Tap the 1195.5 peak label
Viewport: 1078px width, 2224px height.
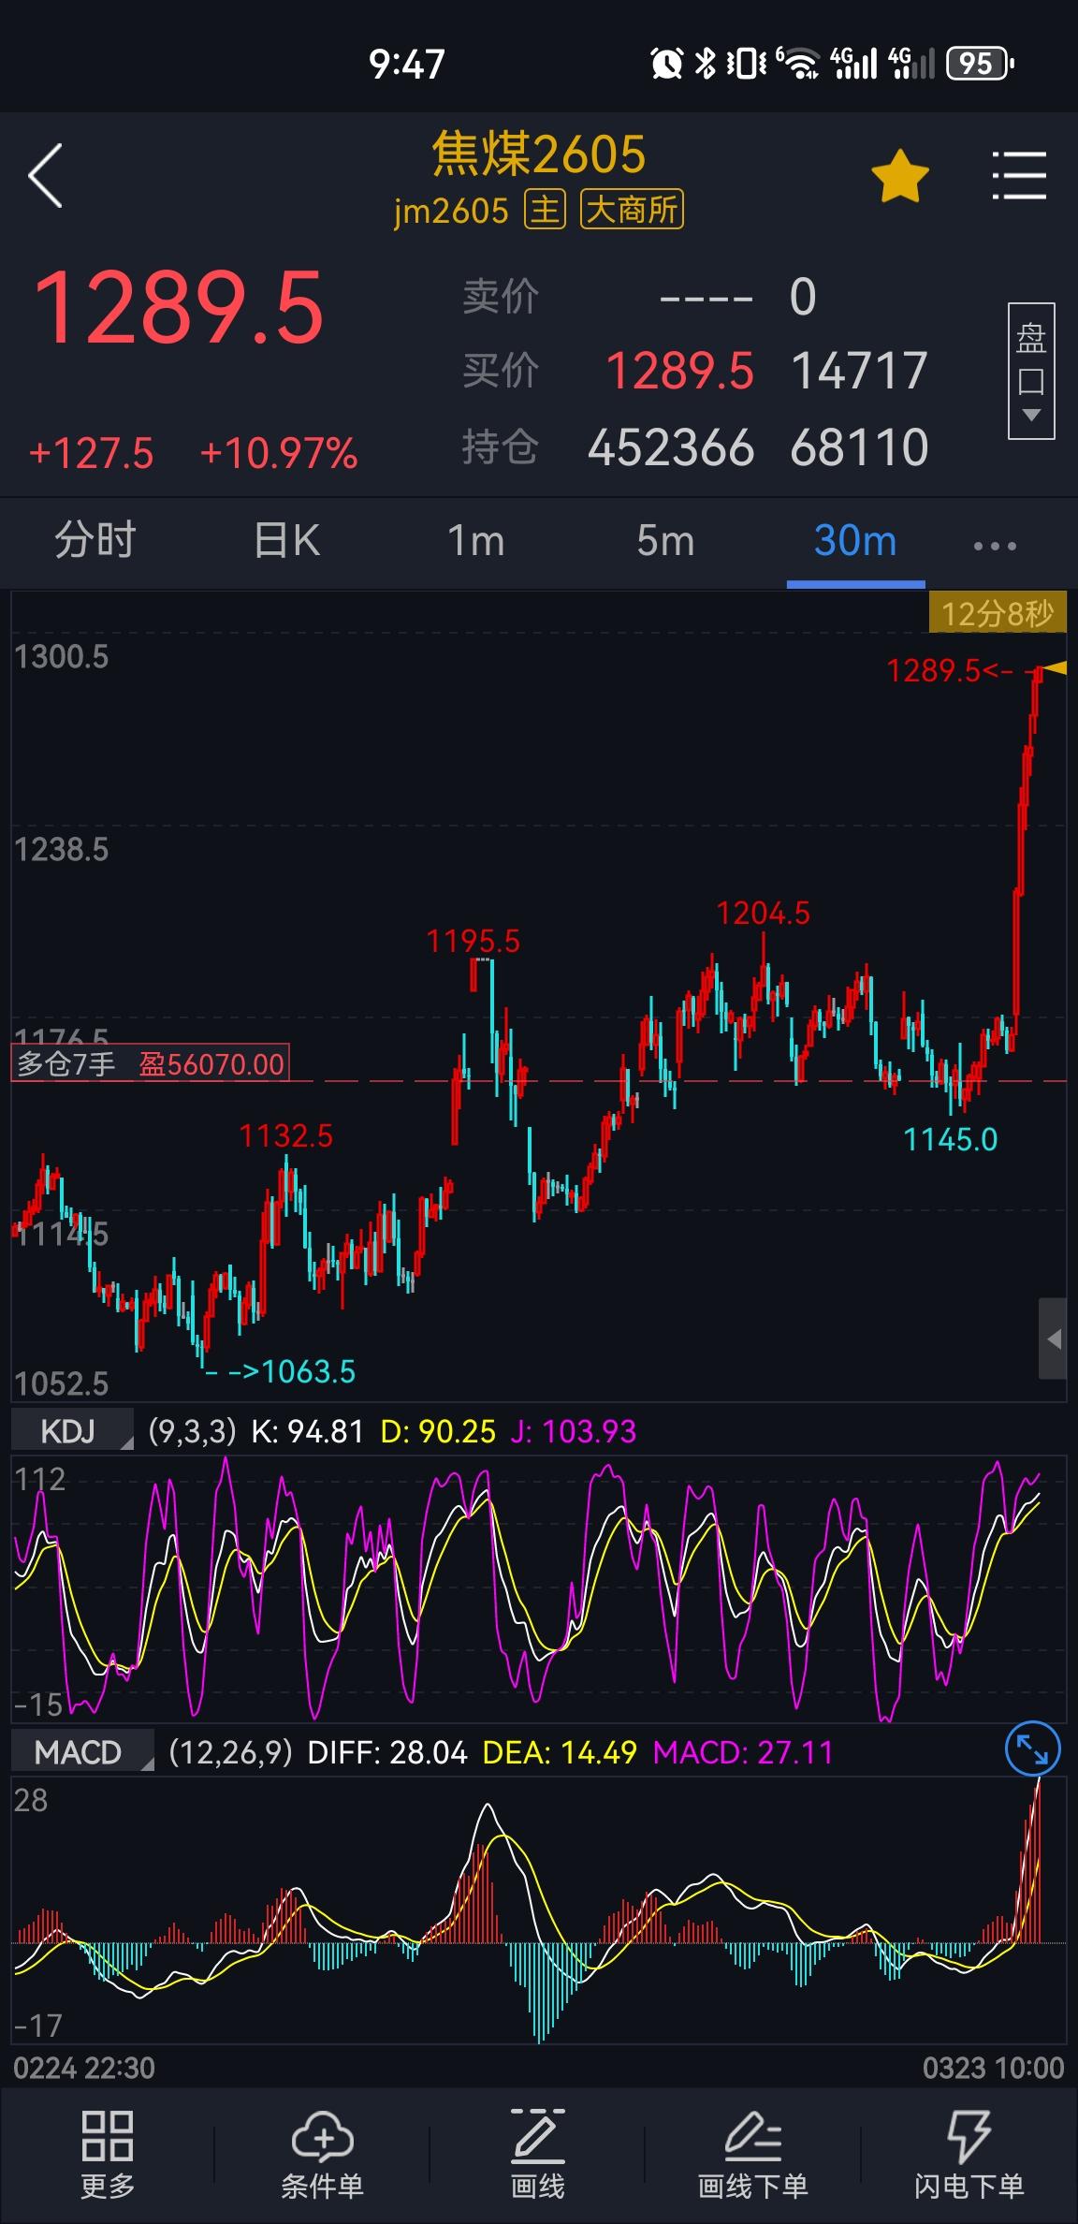click(x=473, y=942)
